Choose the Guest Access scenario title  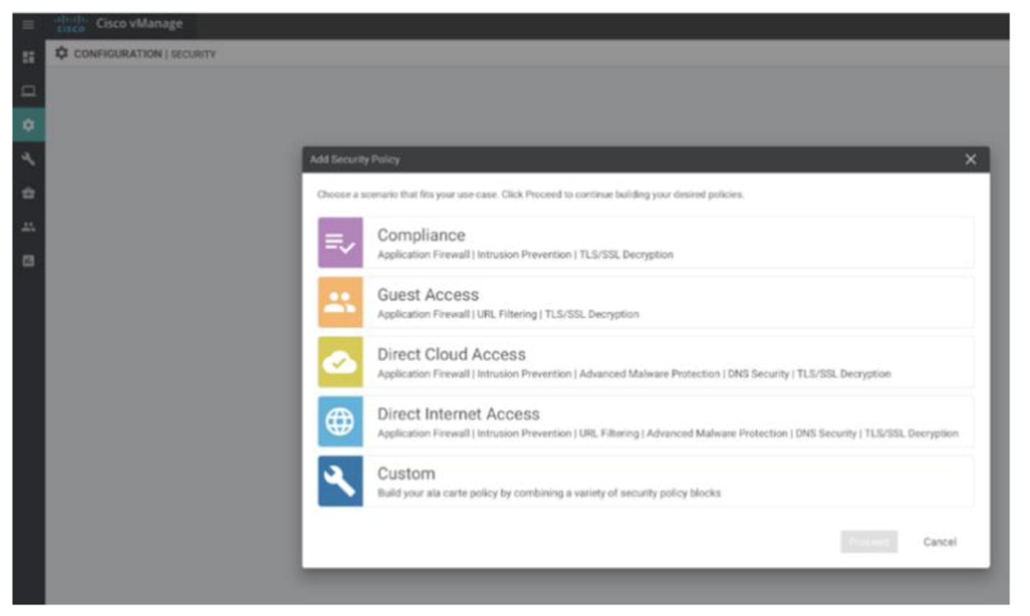428,295
